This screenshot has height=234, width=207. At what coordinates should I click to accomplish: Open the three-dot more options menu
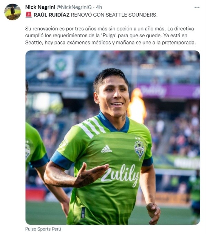pyautogui.click(x=197, y=7)
